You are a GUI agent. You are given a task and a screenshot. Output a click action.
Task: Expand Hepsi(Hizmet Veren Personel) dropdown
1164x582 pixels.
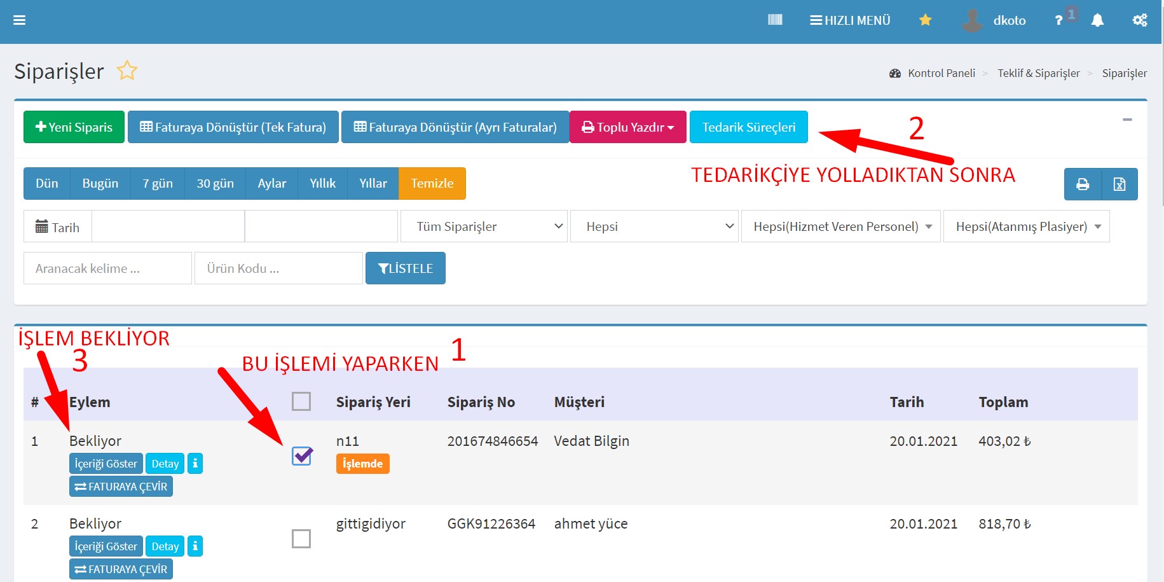(x=840, y=226)
